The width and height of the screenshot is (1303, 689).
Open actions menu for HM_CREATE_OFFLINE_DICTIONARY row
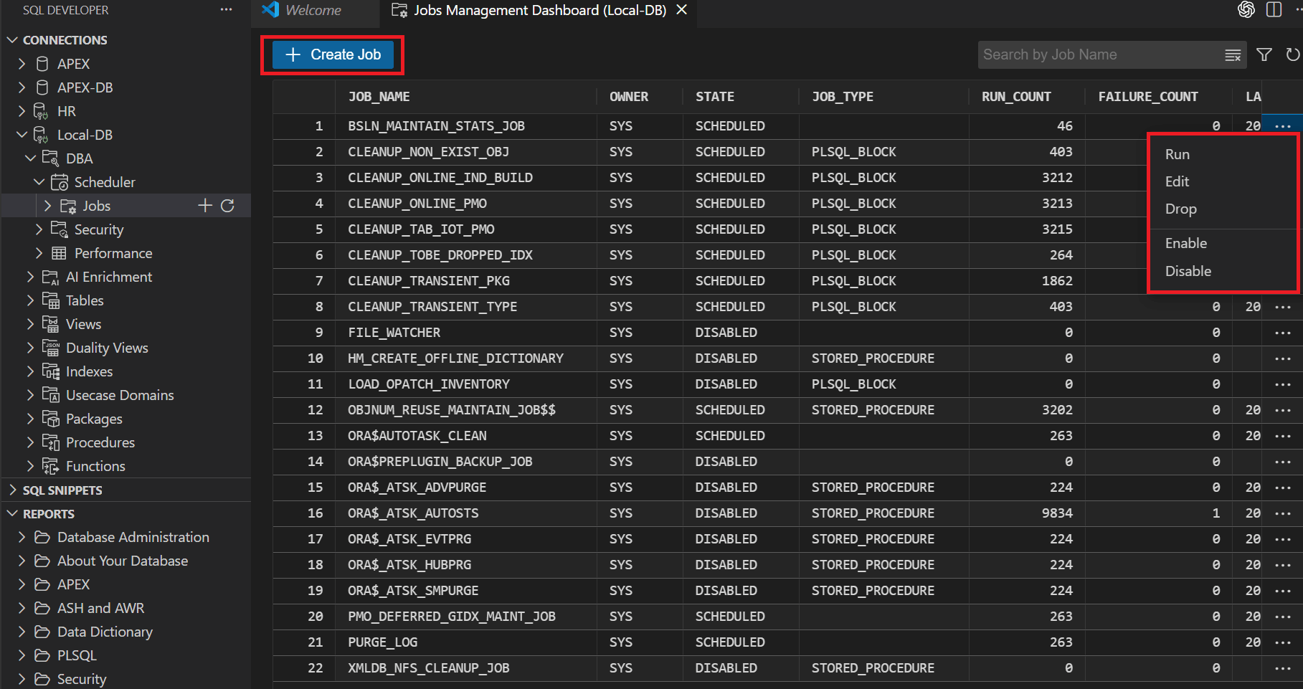pyautogui.click(x=1282, y=358)
